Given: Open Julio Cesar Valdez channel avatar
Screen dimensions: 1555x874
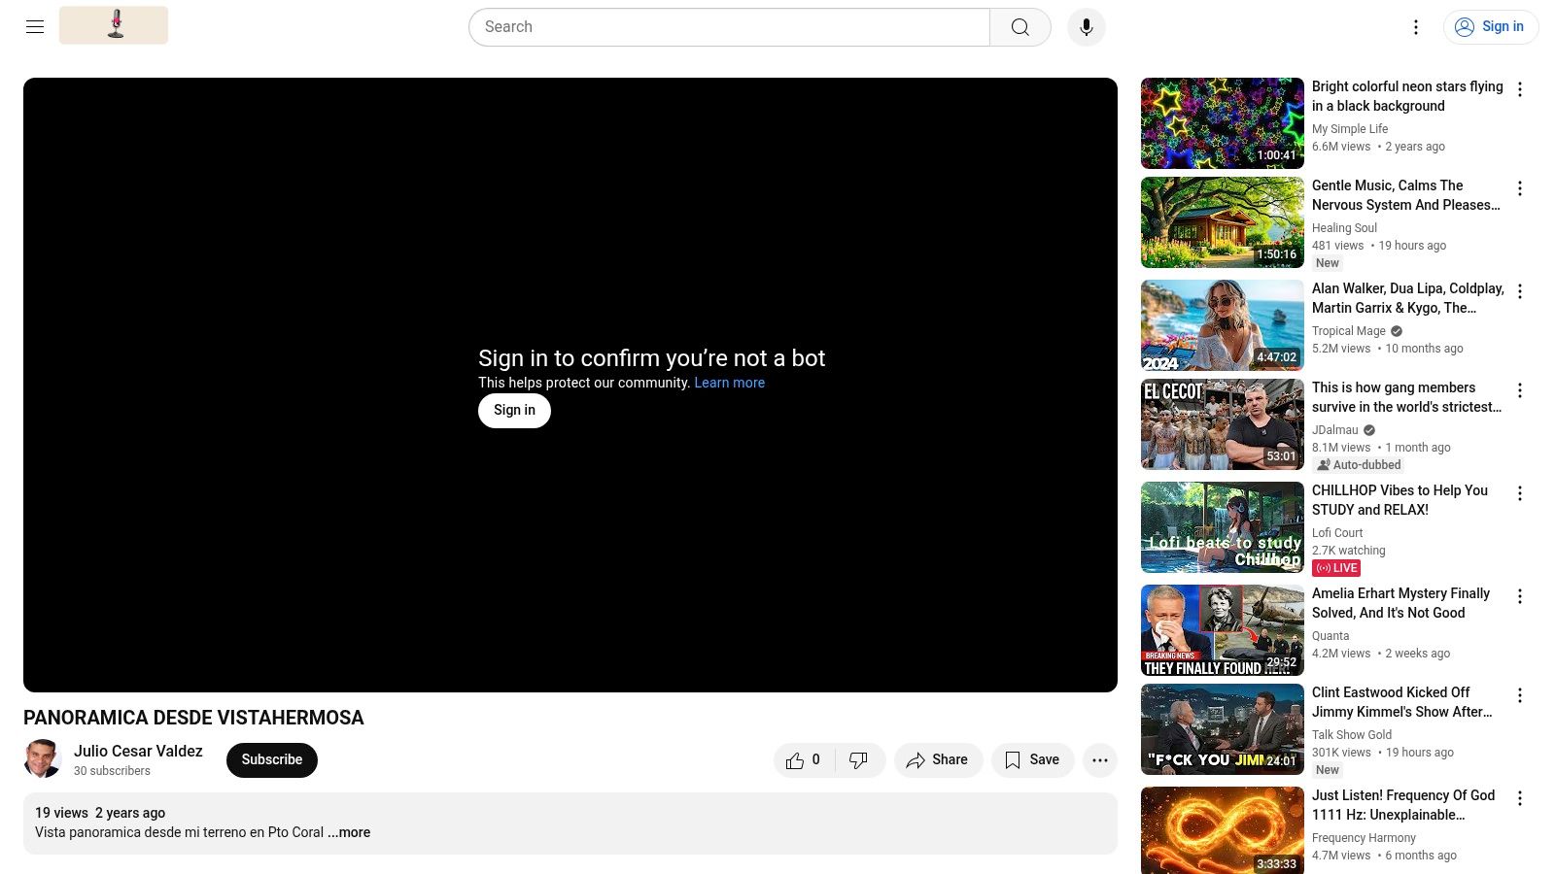Looking at the screenshot, I should (43, 759).
